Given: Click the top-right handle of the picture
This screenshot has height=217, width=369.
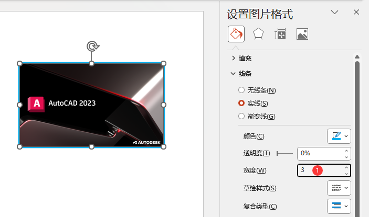Looking at the screenshot, I should point(163,63).
